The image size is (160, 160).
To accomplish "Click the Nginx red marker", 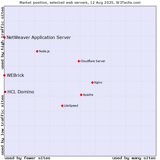I will coord(92,82).
